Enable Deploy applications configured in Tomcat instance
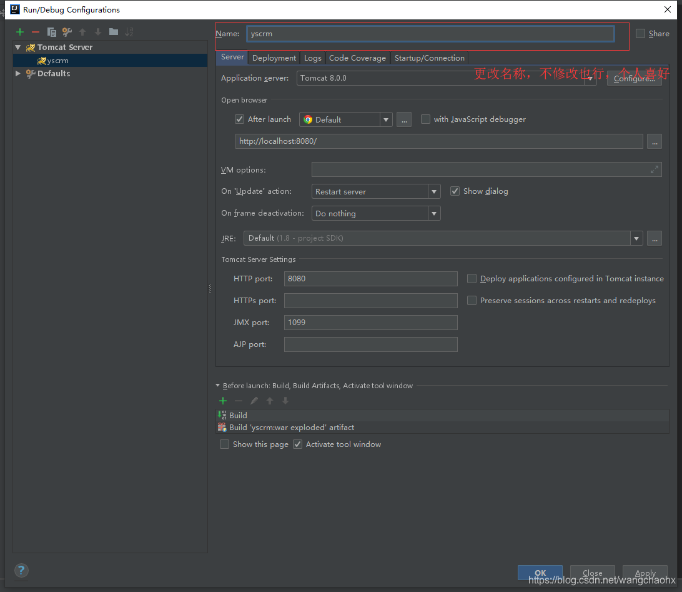Screen dimensions: 682x592 [x=472, y=279]
